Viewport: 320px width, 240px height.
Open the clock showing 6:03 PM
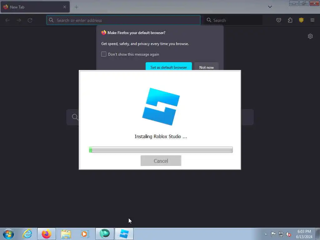(304, 234)
